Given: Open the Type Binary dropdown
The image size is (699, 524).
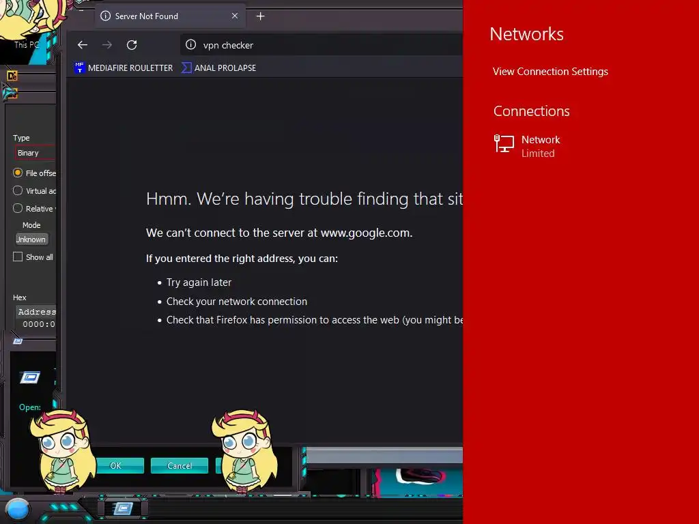Looking at the screenshot, I should pos(35,153).
